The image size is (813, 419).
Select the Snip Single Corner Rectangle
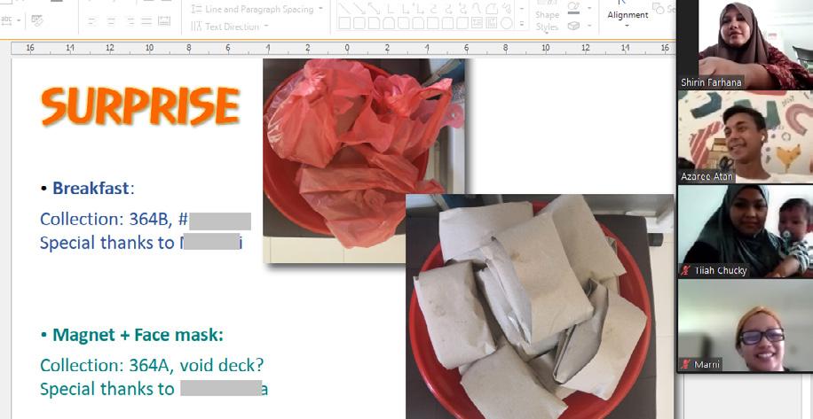tap(374, 23)
